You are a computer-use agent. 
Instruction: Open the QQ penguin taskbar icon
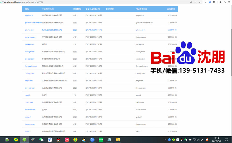[x=59, y=140]
